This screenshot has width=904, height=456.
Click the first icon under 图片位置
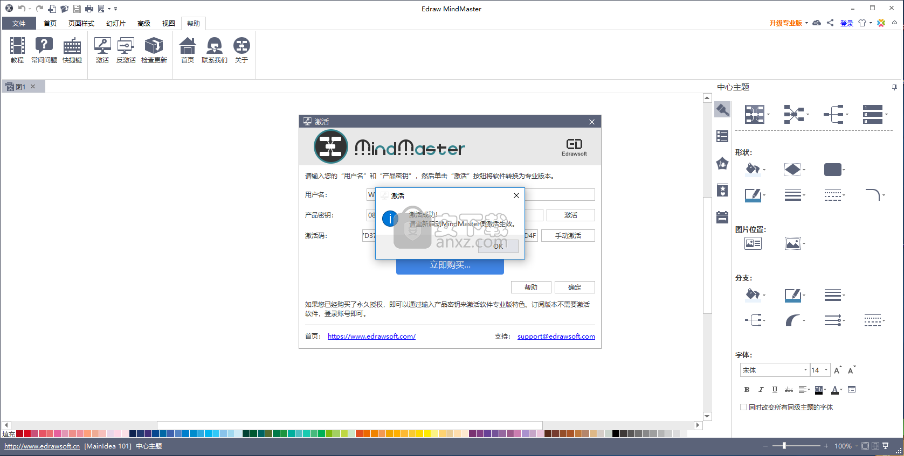click(753, 243)
